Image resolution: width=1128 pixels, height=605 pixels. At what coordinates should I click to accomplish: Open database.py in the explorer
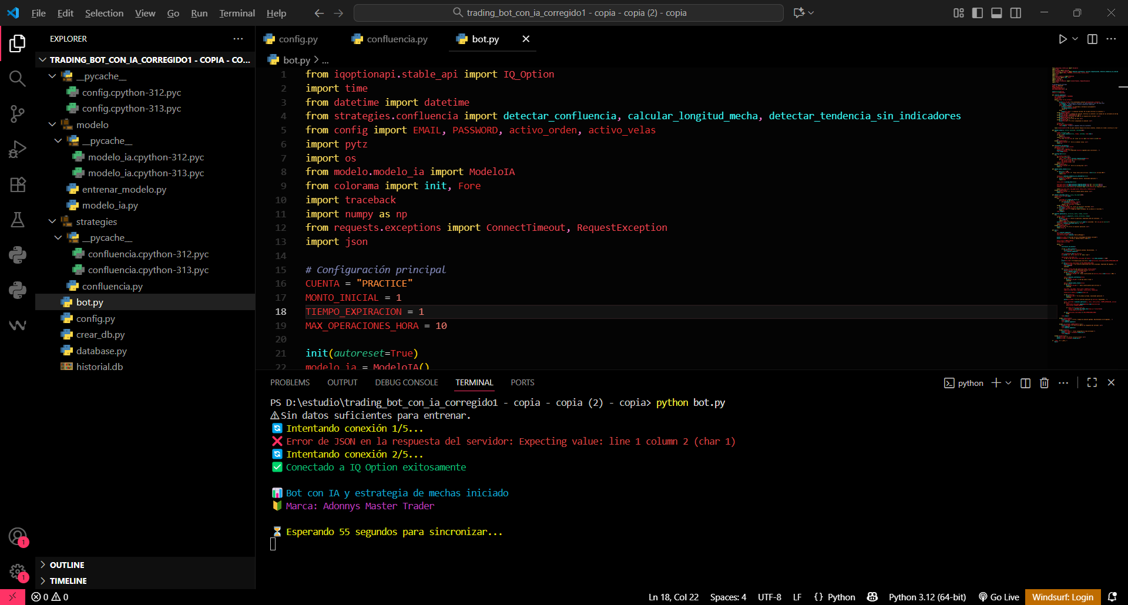[x=101, y=351]
